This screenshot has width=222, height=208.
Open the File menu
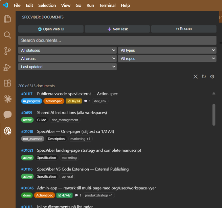(17, 5)
